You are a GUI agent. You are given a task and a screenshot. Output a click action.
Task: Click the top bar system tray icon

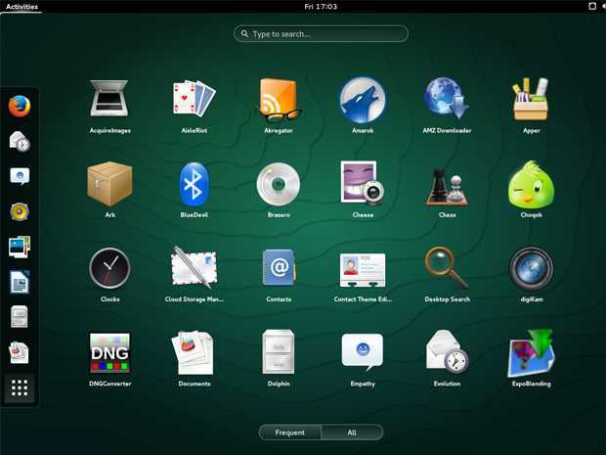[592, 6]
